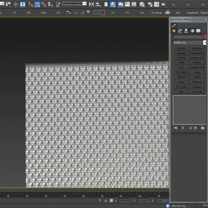Open the Material Editor icon
This screenshot has height=208, width=208.
tap(142, 5)
